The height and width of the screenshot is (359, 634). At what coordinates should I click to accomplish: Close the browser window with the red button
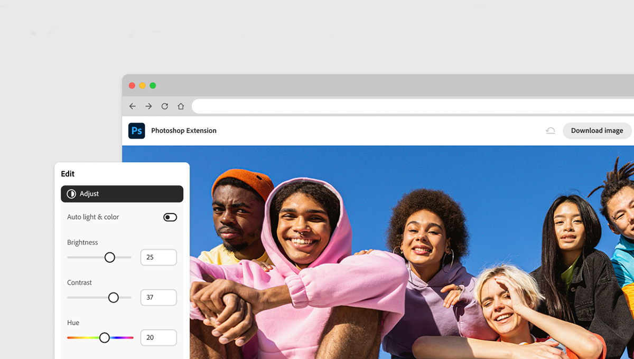click(x=132, y=86)
